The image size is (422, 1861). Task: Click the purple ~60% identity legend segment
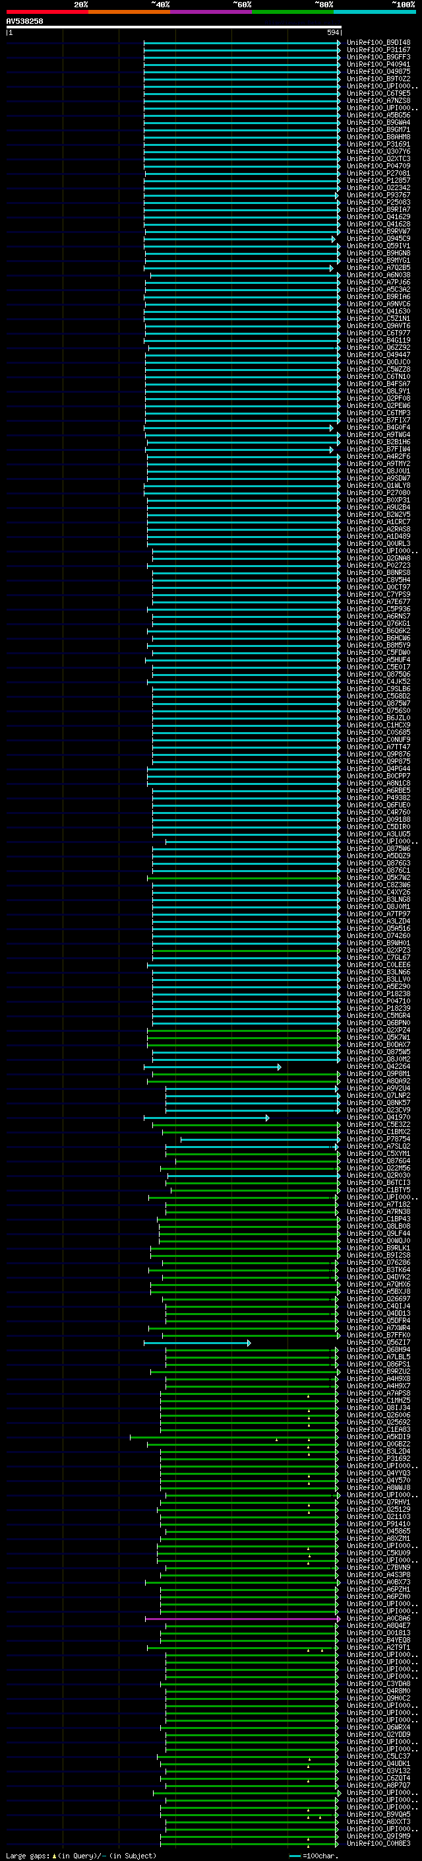pyautogui.click(x=210, y=13)
